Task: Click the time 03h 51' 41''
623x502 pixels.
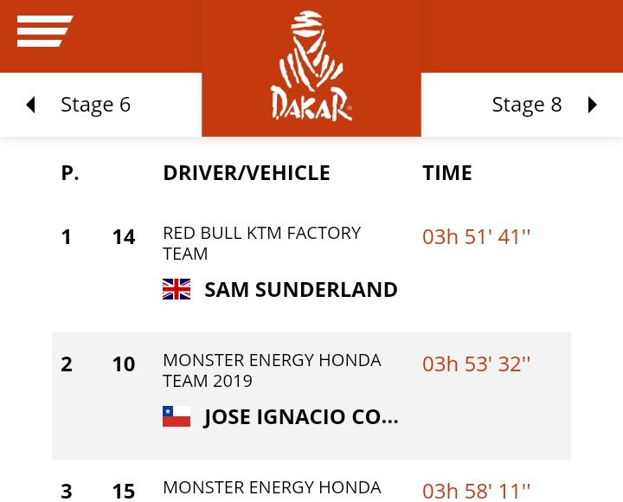Action: coord(476,237)
